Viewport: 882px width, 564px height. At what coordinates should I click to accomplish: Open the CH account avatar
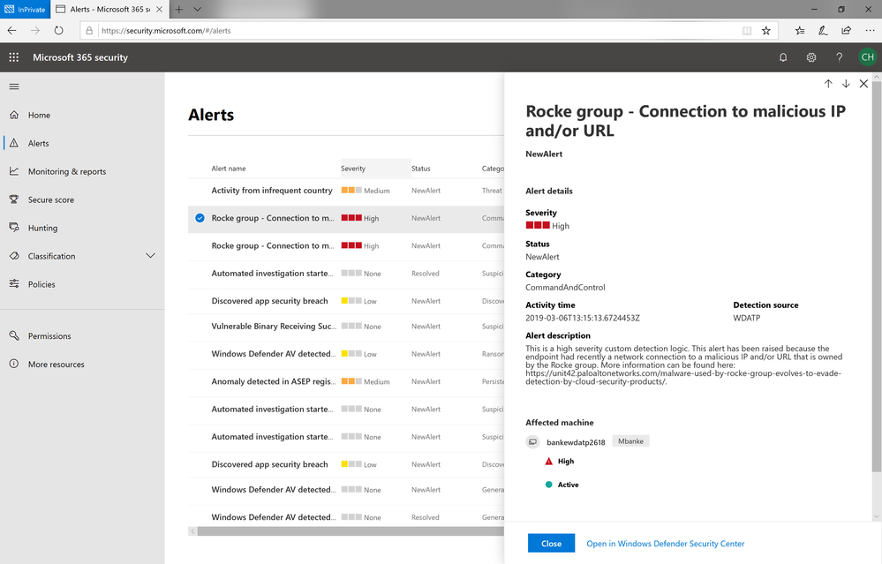tap(867, 56)
